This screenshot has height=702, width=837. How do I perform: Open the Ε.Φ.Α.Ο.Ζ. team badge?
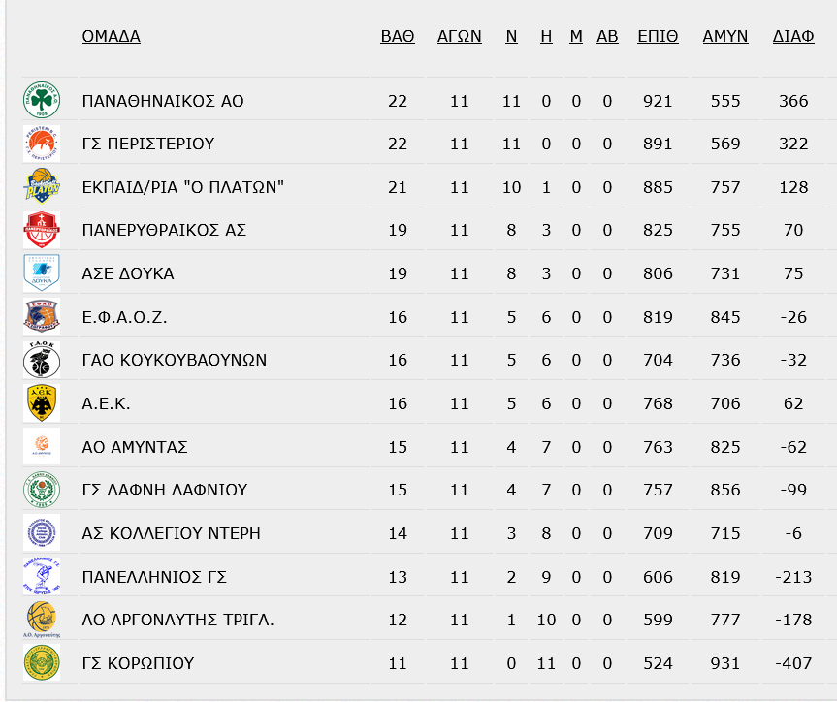coord(42,316)
